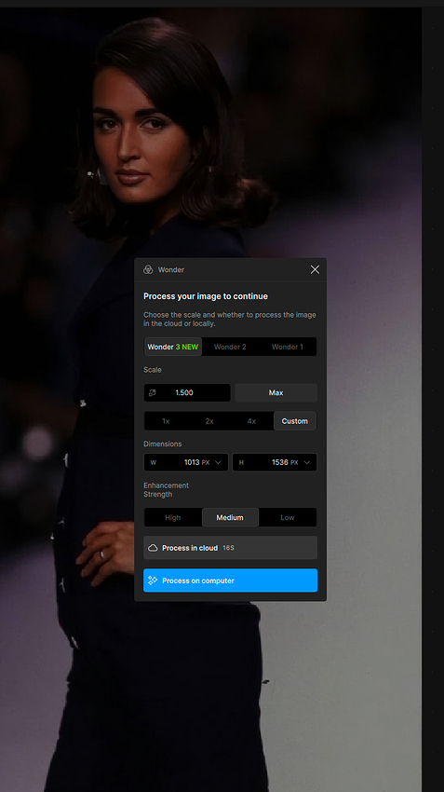
Task: Set enhancement strength to Medium
Action: pyautogui.click(x=230, y=517)
